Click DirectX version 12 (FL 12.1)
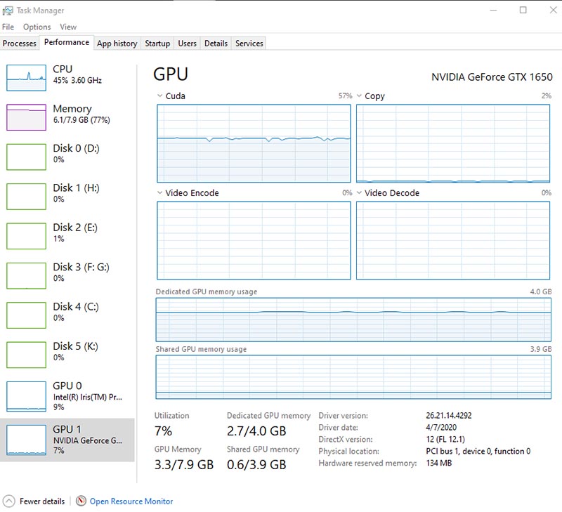Viewport: 562px width, 512px height. 445,439
